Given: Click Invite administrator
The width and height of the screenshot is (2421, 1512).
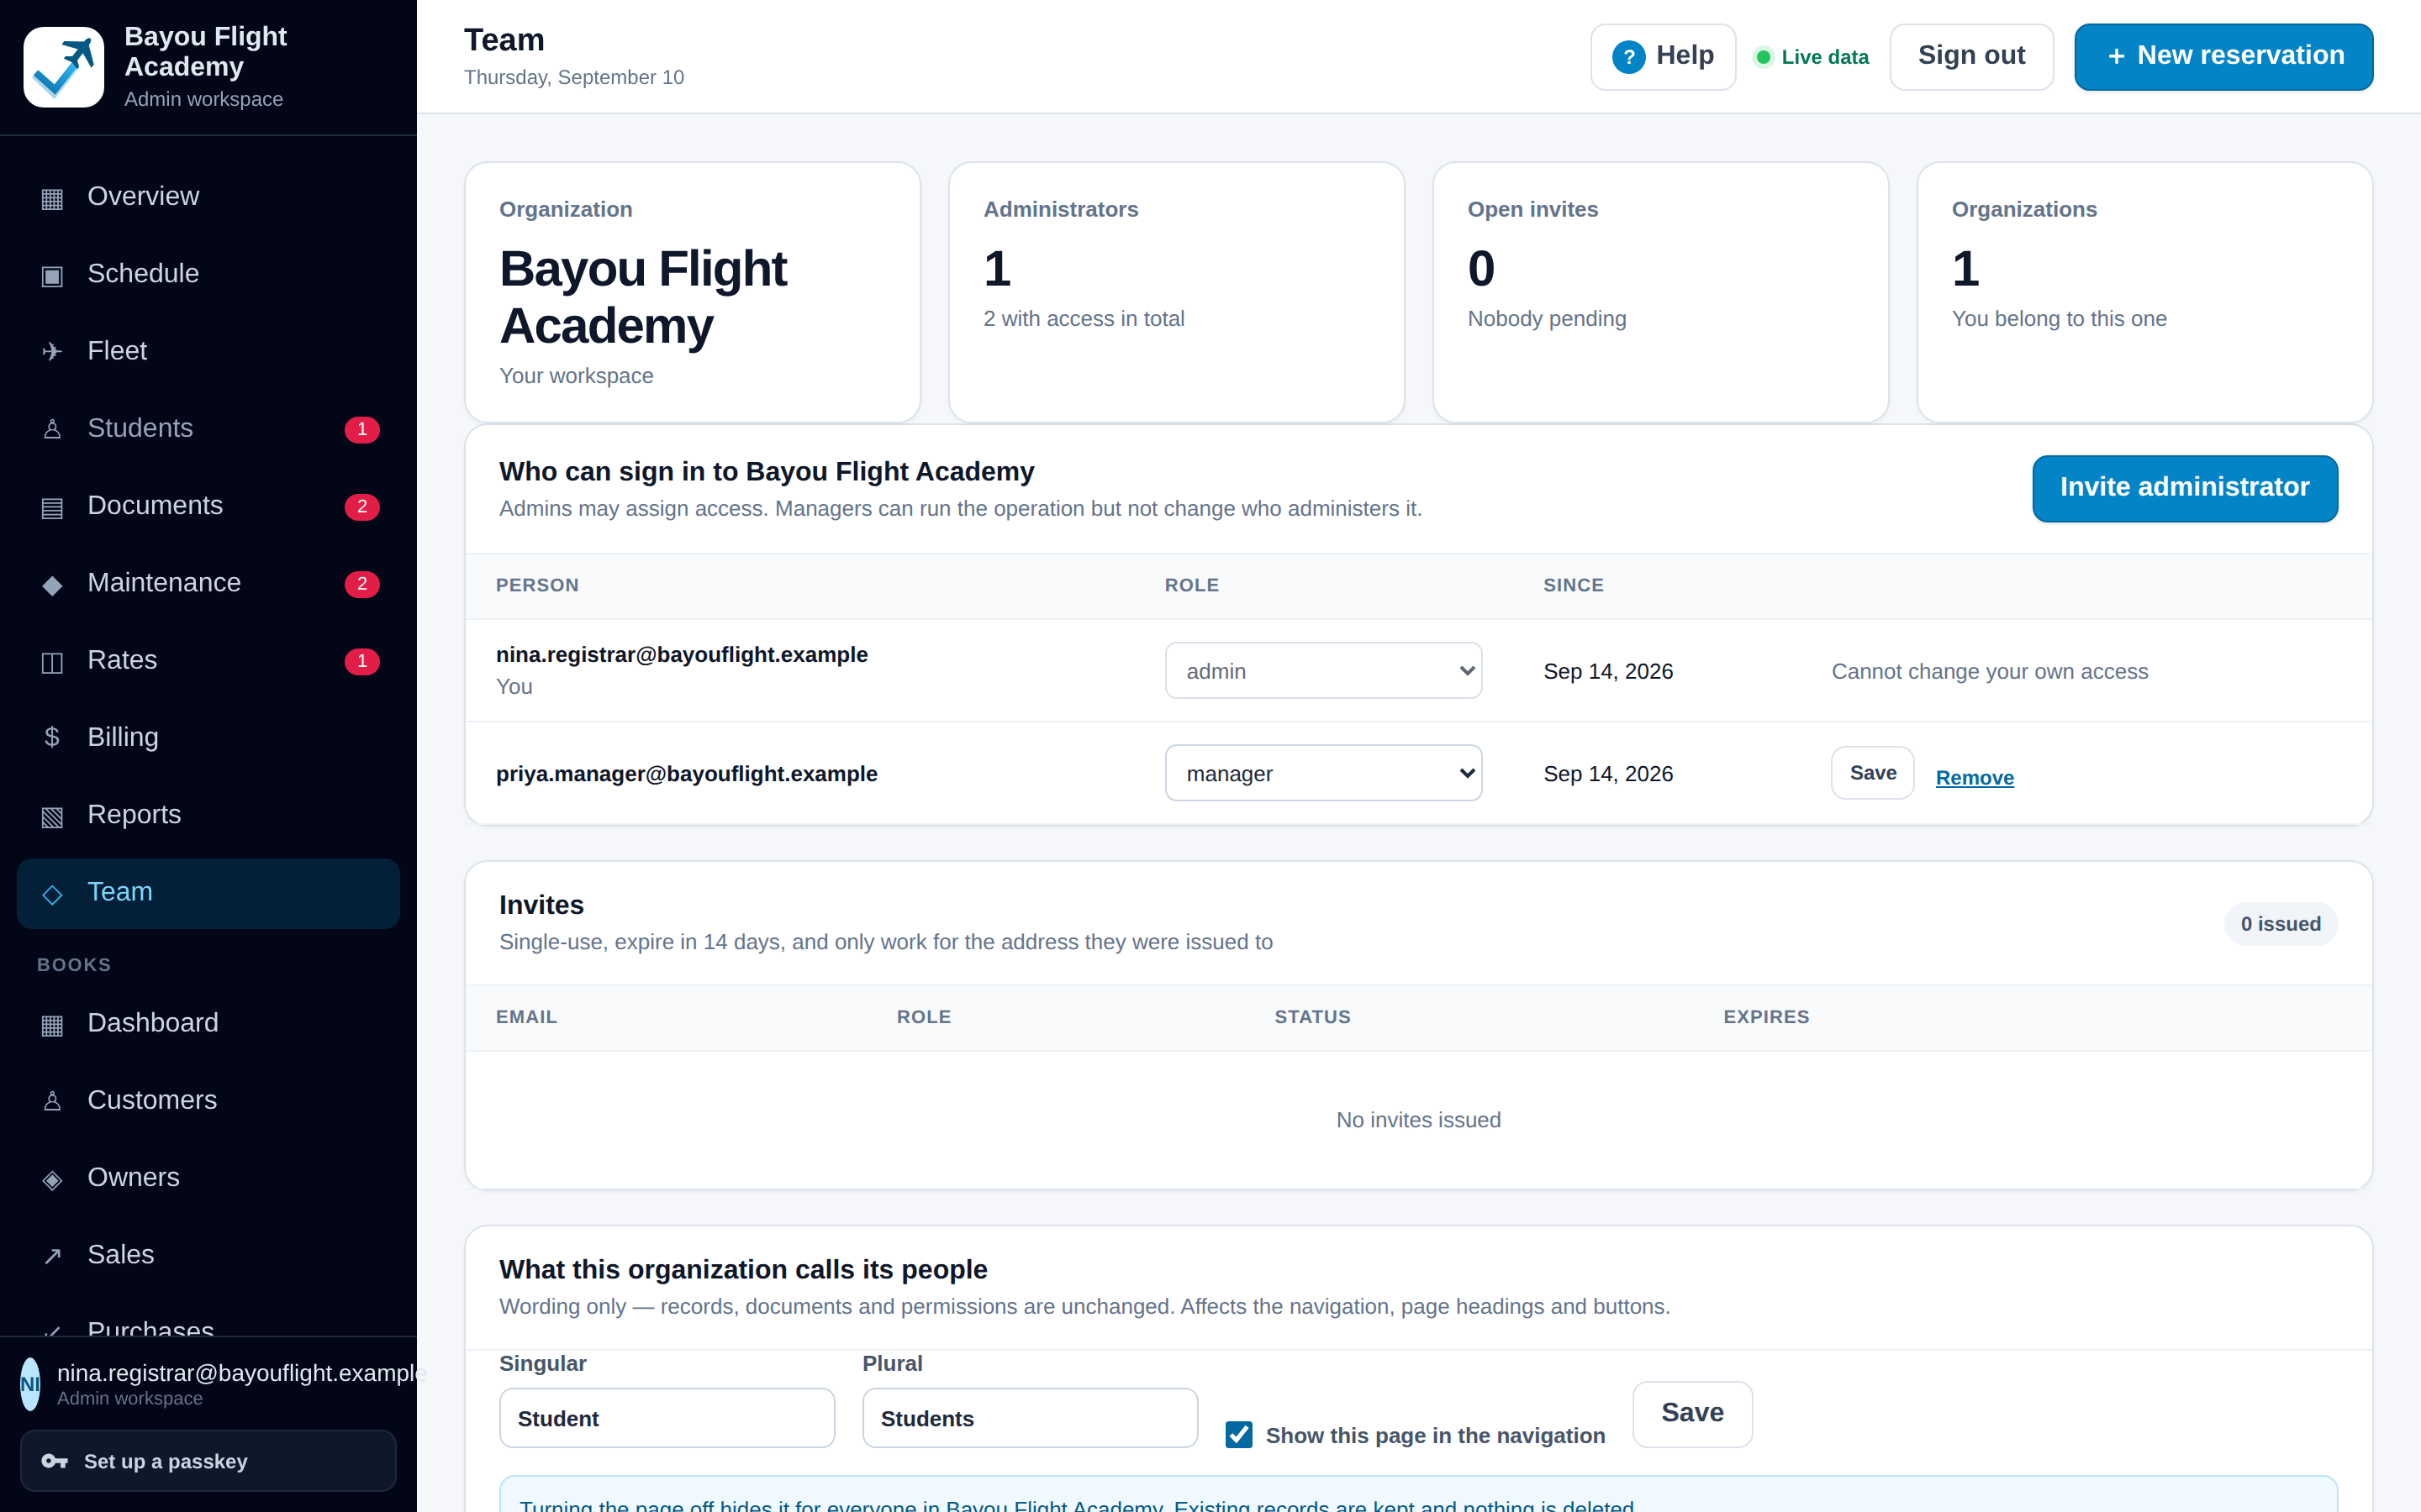Looking at the screenshot, I should [2185, 488].
